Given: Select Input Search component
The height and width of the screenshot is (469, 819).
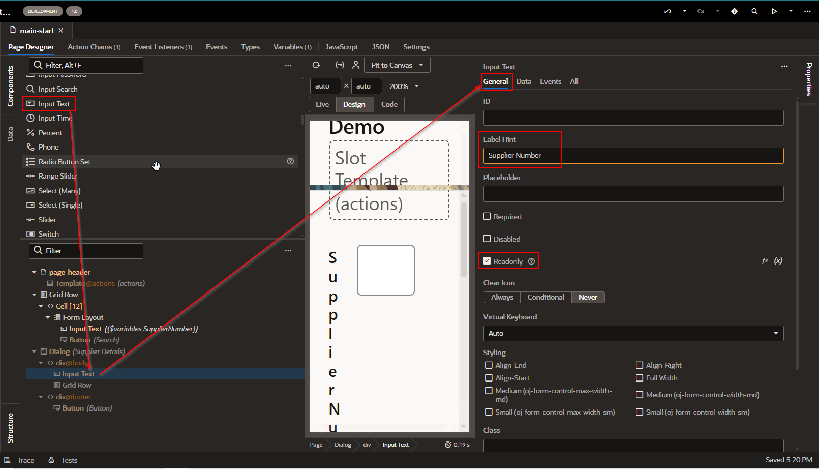Looking at the screenshot, I should point(58,89).
